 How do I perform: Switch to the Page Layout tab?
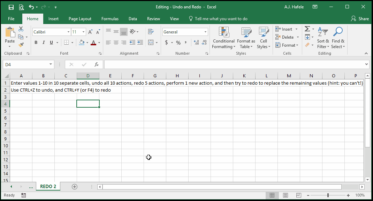[x=80, y=19]
